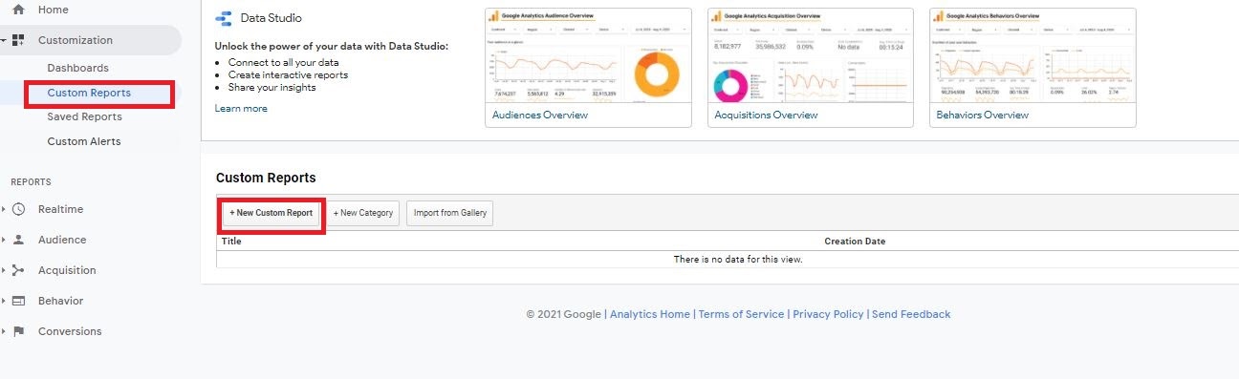Click the Data Studio logo icon
This screenshot has width=1239, height=379.
click(x=224, y=18)
